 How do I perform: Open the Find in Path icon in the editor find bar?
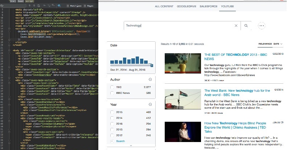coord(38,6)
